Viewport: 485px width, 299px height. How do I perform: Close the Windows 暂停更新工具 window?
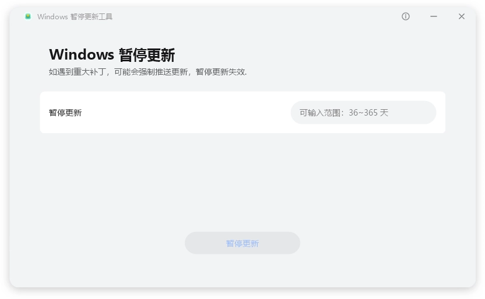462,16
